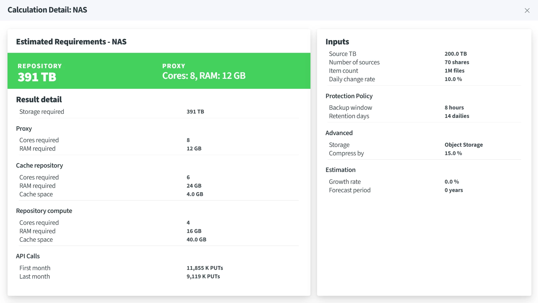This screenshot has height=303, width=538.
Task: Click the 'API Calls' section heading
Action: pyautogui.click(x=28, y=256)
